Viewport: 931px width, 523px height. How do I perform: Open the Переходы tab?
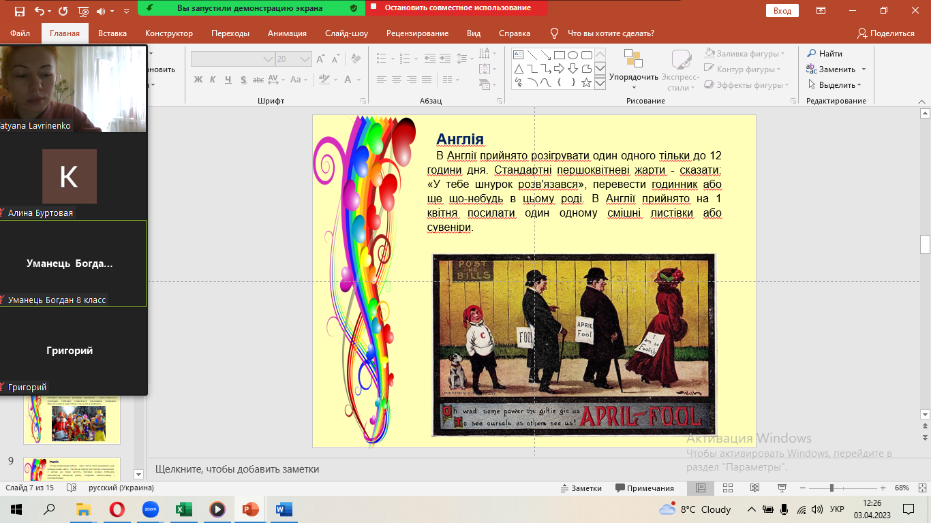[230, 33]
